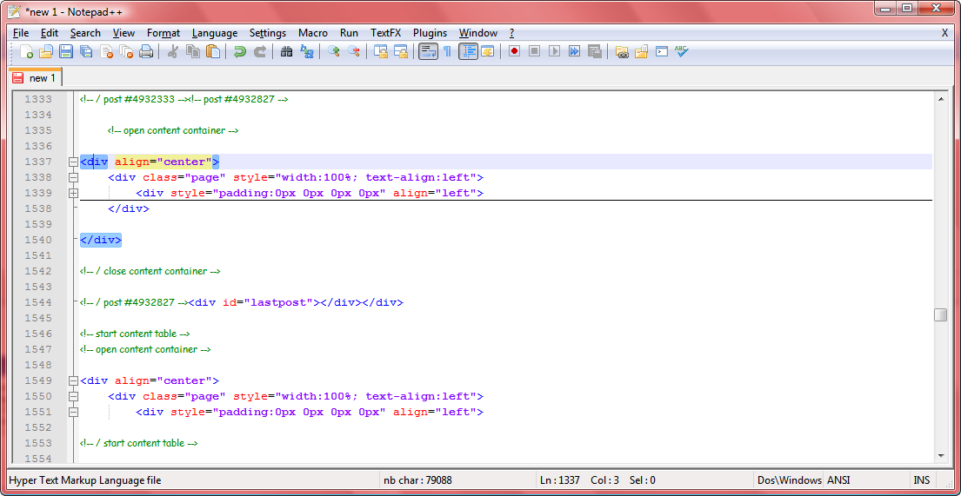The height and width of the screenshot is (496, 961).
Task: Click the explorer plugin folder icon
Action: [x=622, y=52]
